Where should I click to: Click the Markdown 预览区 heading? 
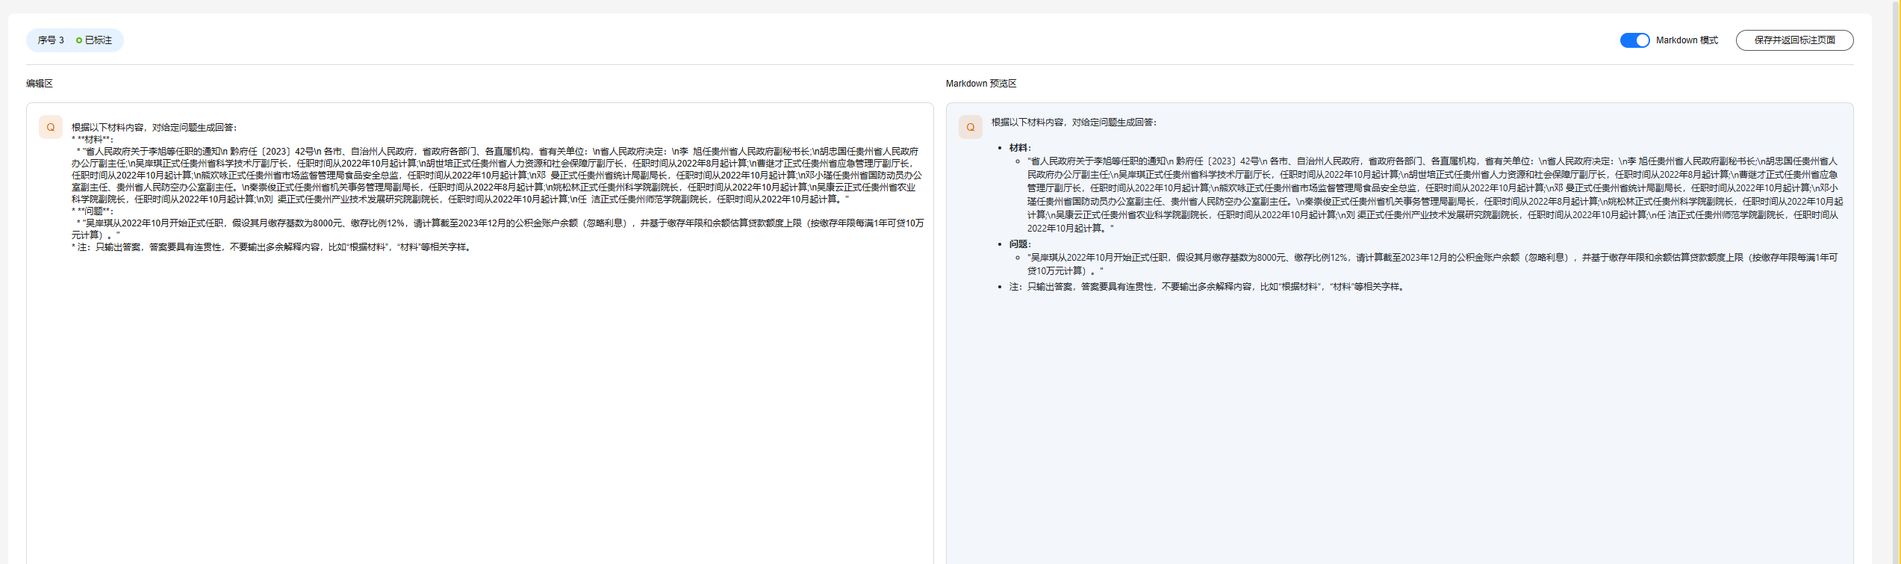click(980, 84)
